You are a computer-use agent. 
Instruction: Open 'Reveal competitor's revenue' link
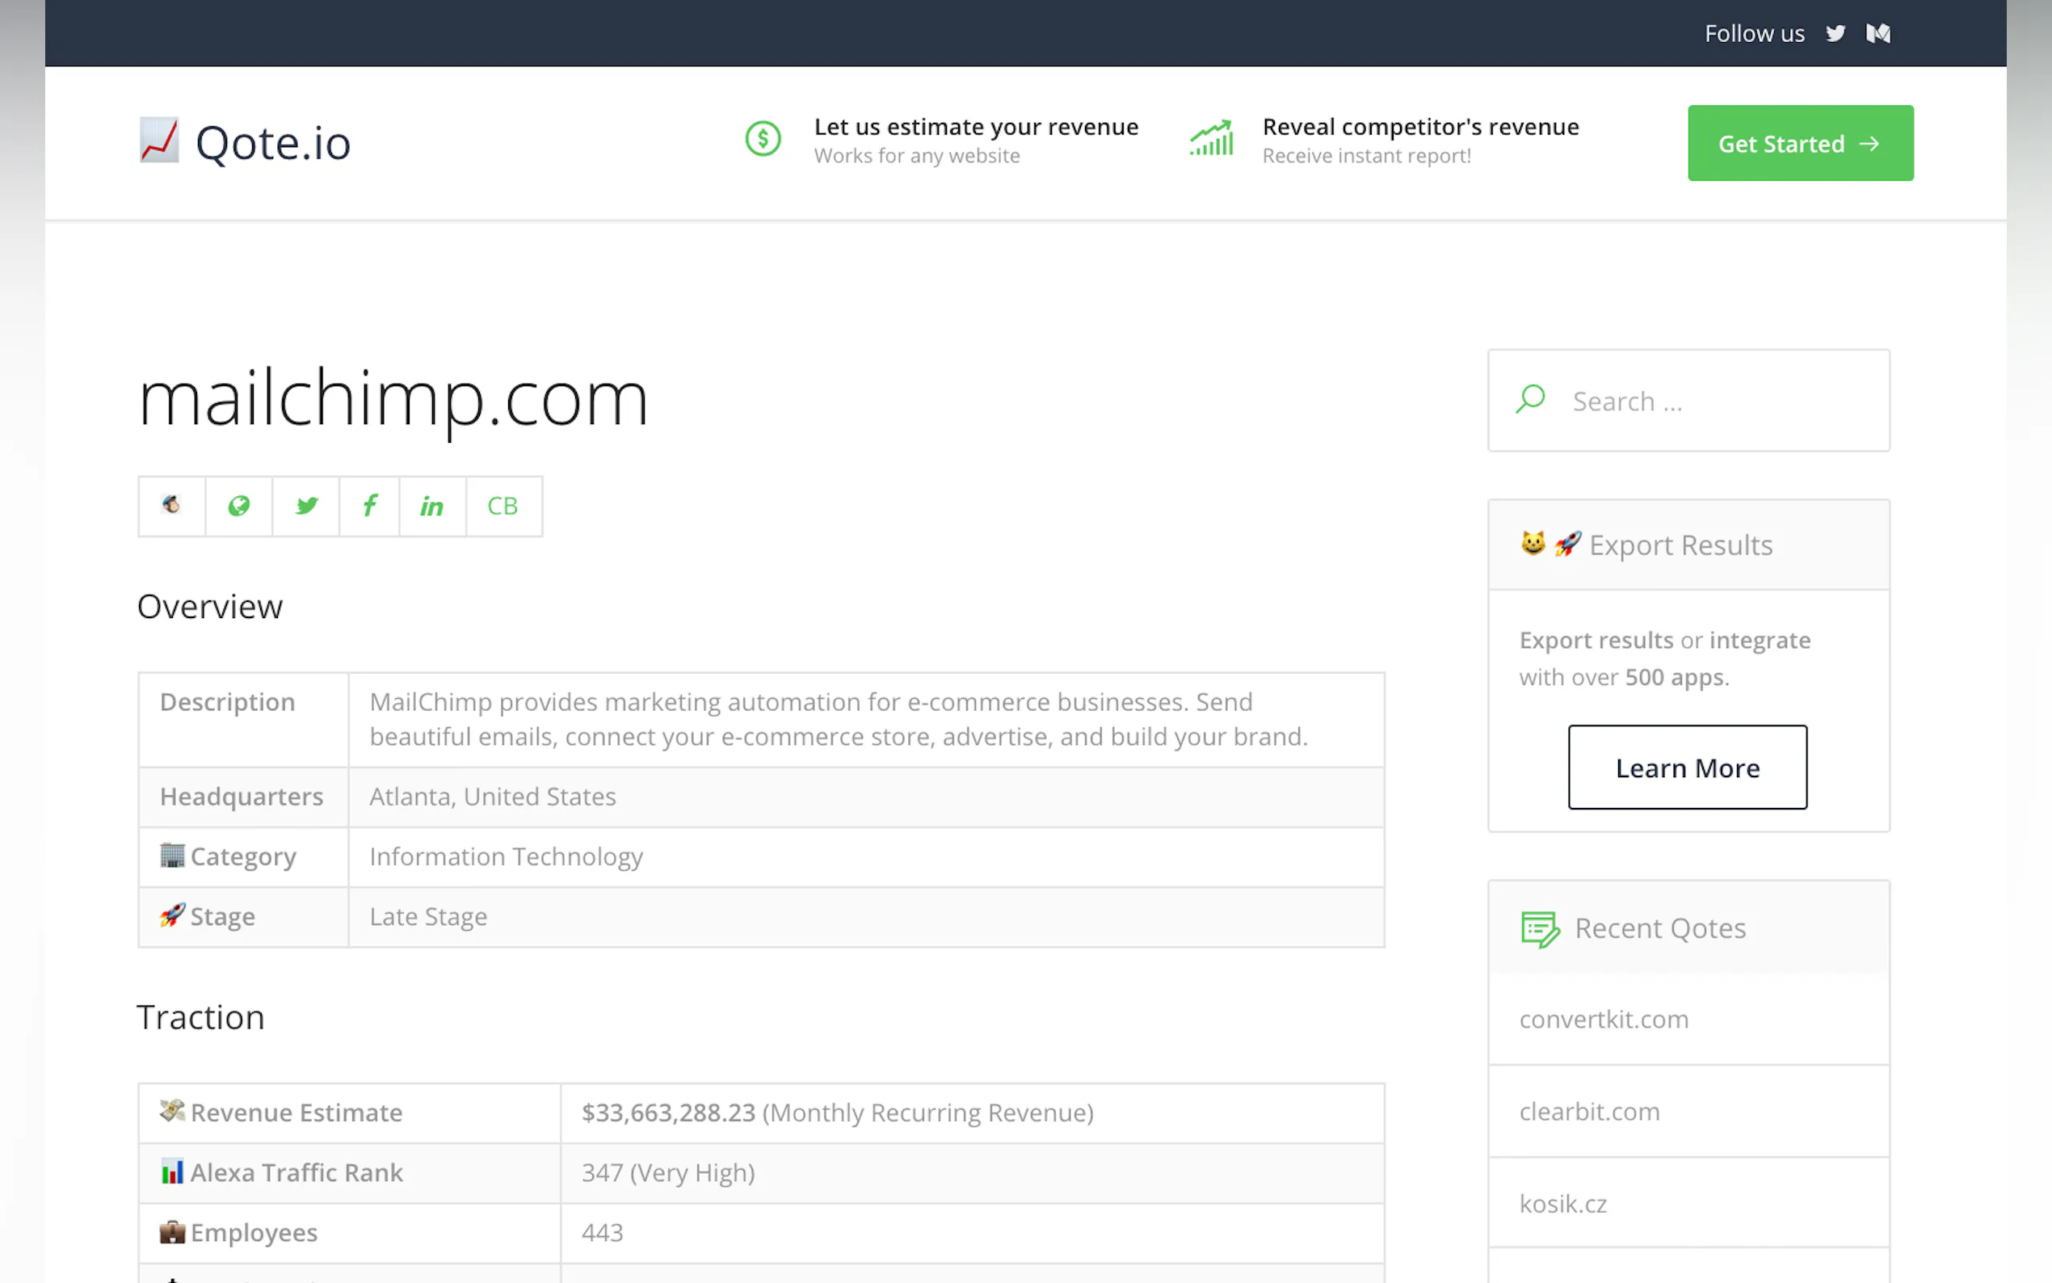tap(1421, 126)
